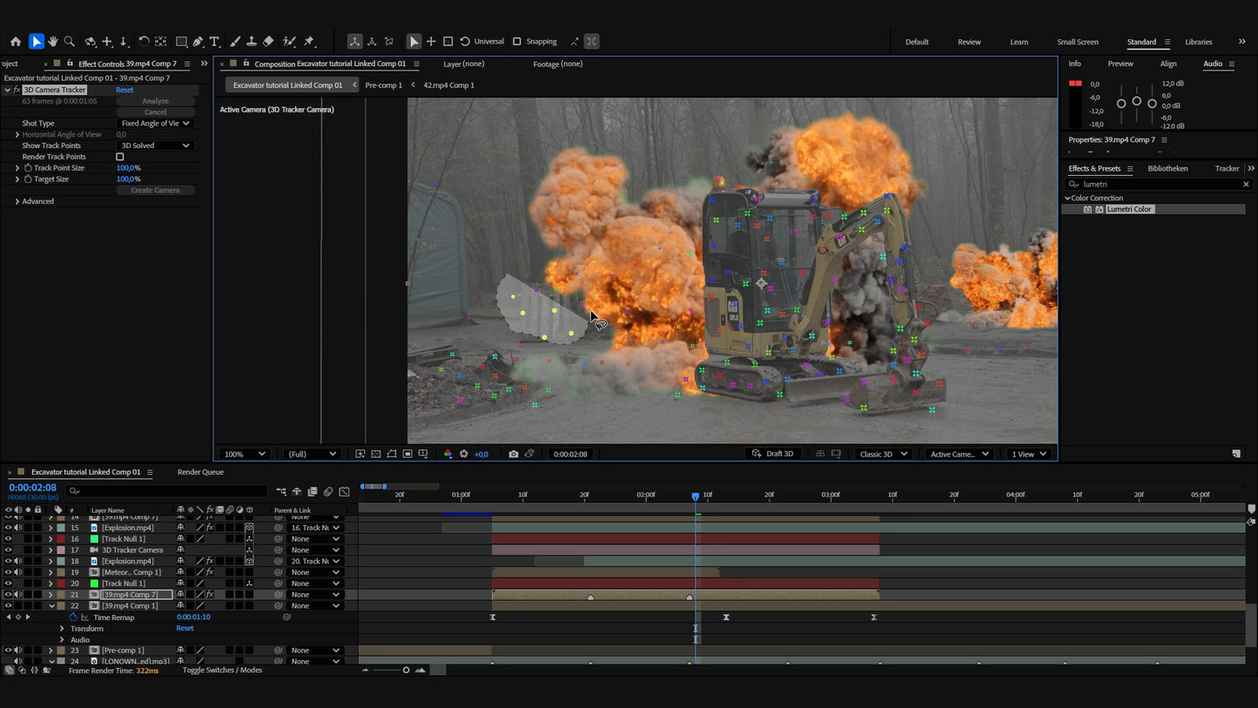Take a snapshot with camera icon
The image size is (1258, 708).
514,454
